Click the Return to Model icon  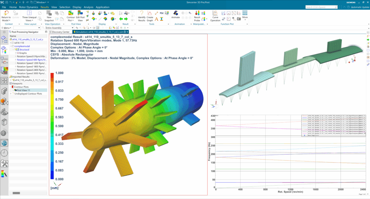6,13
